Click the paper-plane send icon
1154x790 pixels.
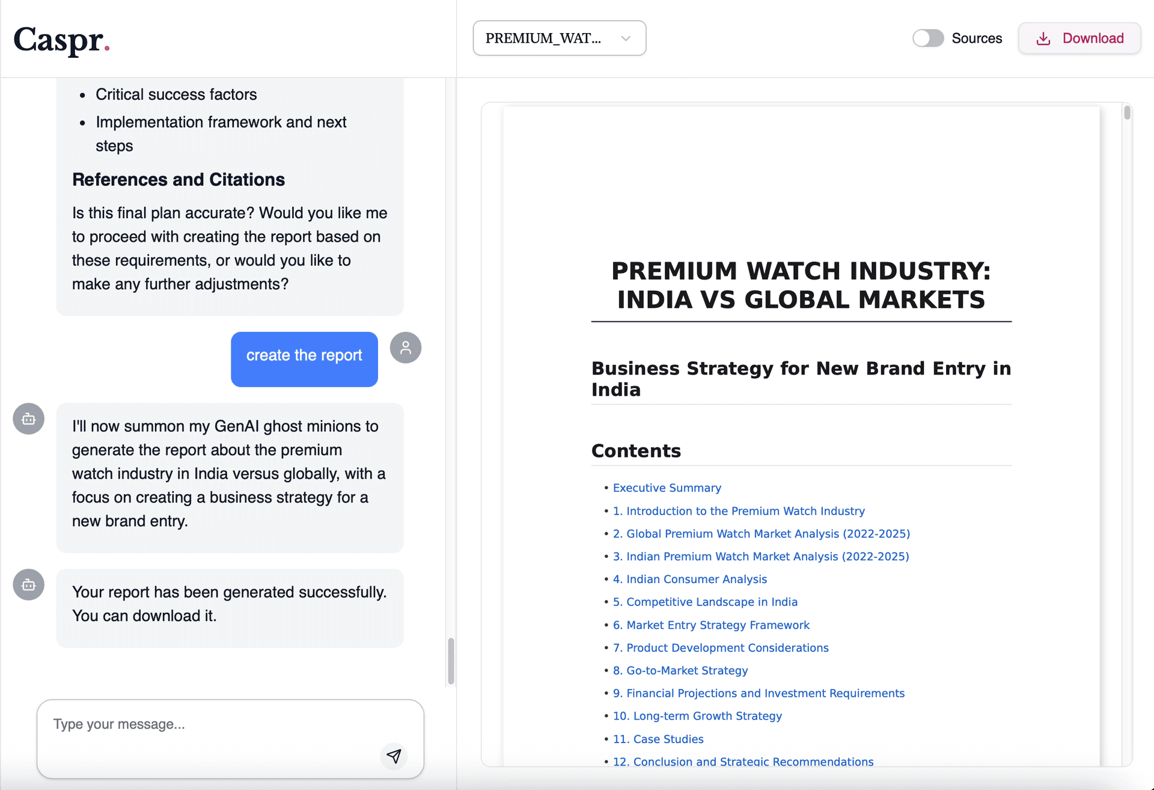[394, 756]
